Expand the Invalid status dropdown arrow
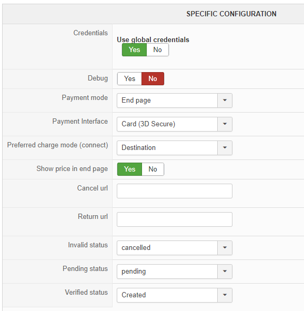This screenshot has width=304, height=311. (225, 248)
